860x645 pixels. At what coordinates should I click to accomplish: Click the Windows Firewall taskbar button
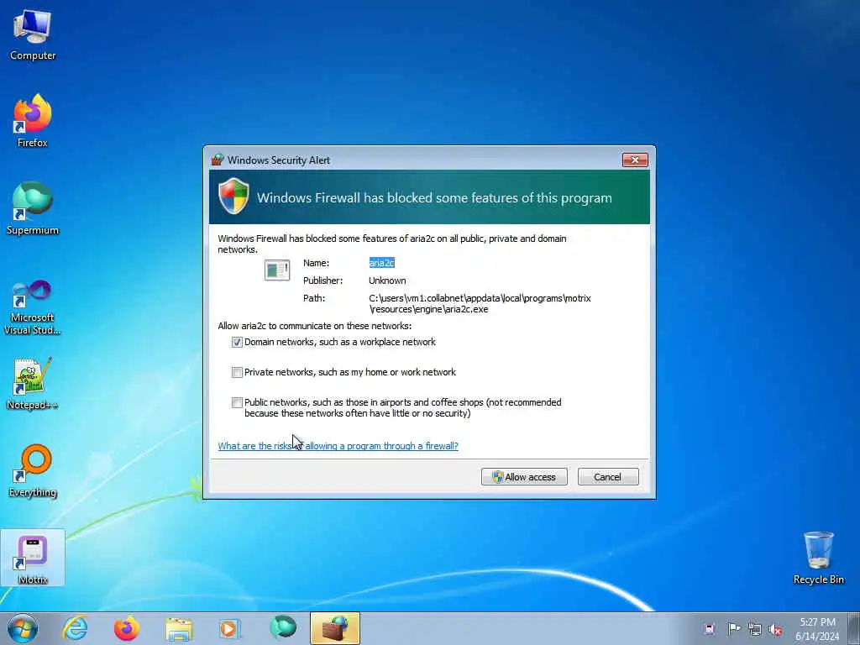point(335,628)
